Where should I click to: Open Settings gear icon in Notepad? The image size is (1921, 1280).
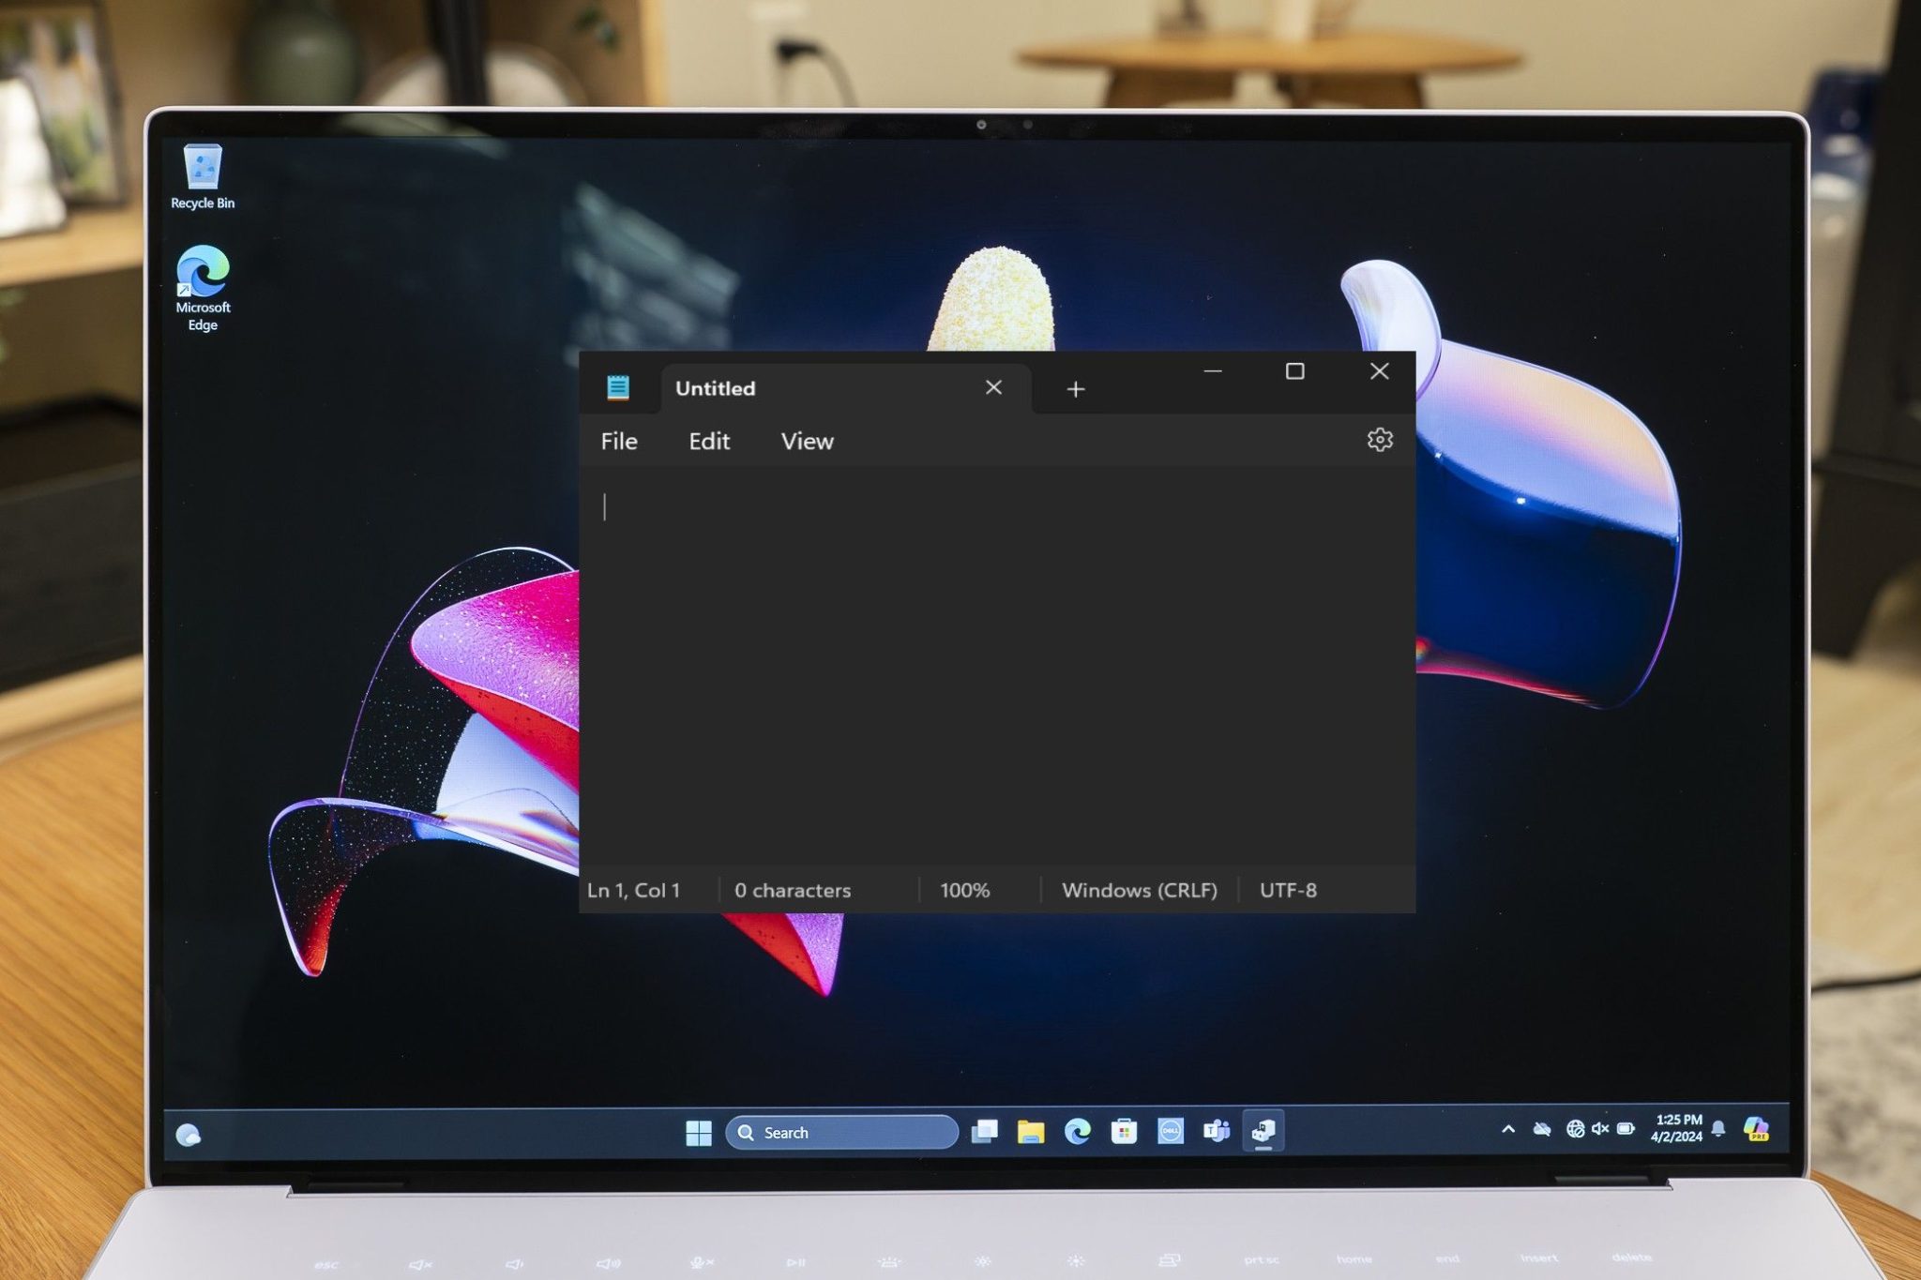click(x=1380, y=442)
